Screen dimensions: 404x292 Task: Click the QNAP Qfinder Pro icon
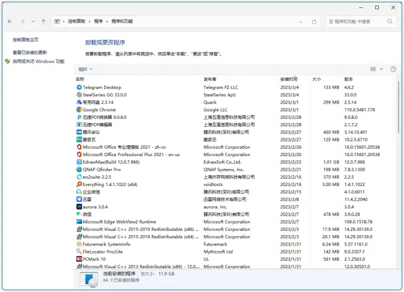click(x=79, y=170)
